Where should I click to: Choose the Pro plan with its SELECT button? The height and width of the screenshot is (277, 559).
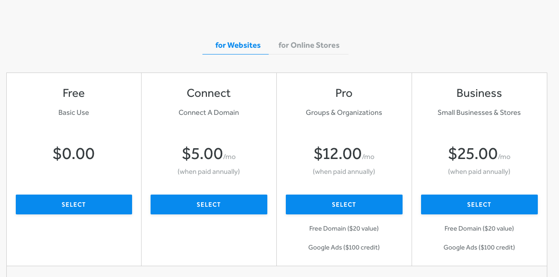point(344,204)
